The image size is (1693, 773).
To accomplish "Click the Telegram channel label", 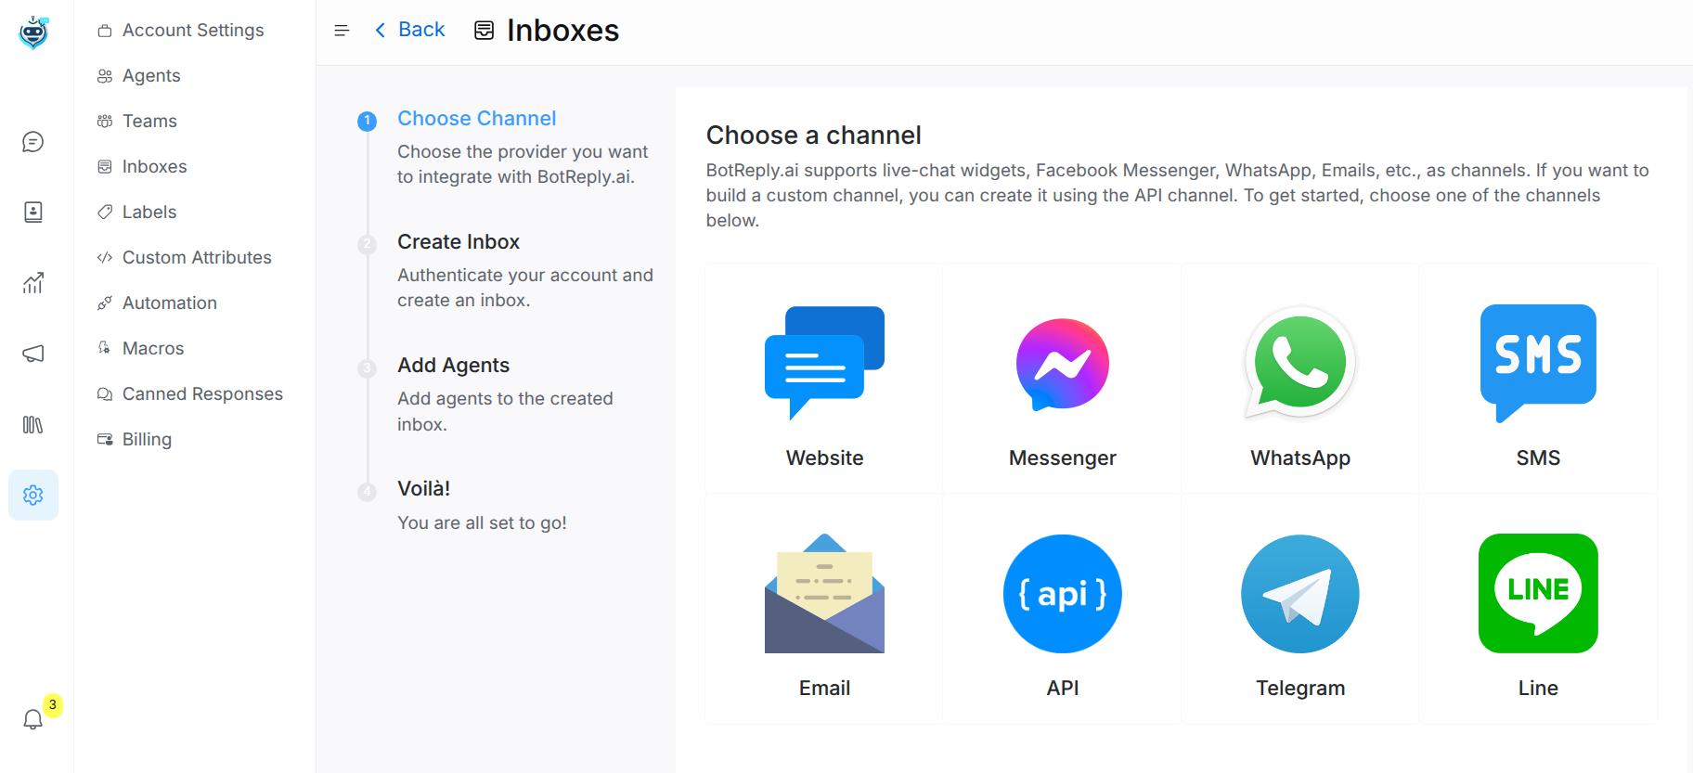I will point(1300,688).
